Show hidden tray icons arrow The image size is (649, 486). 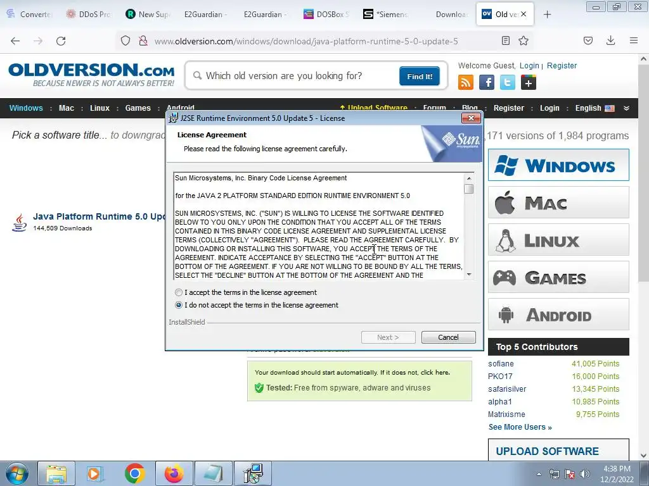[539, 474]
